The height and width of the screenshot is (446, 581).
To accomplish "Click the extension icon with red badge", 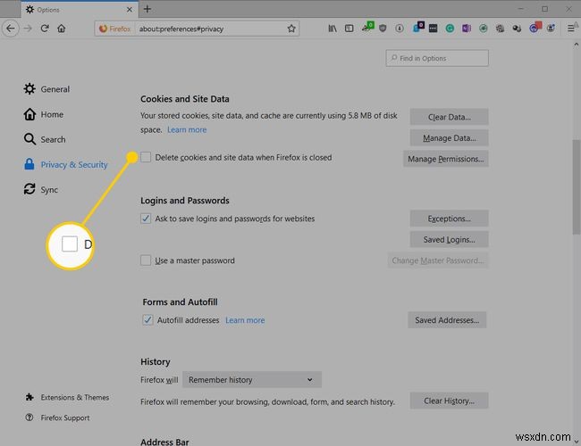I will click(x=535, y=27).
